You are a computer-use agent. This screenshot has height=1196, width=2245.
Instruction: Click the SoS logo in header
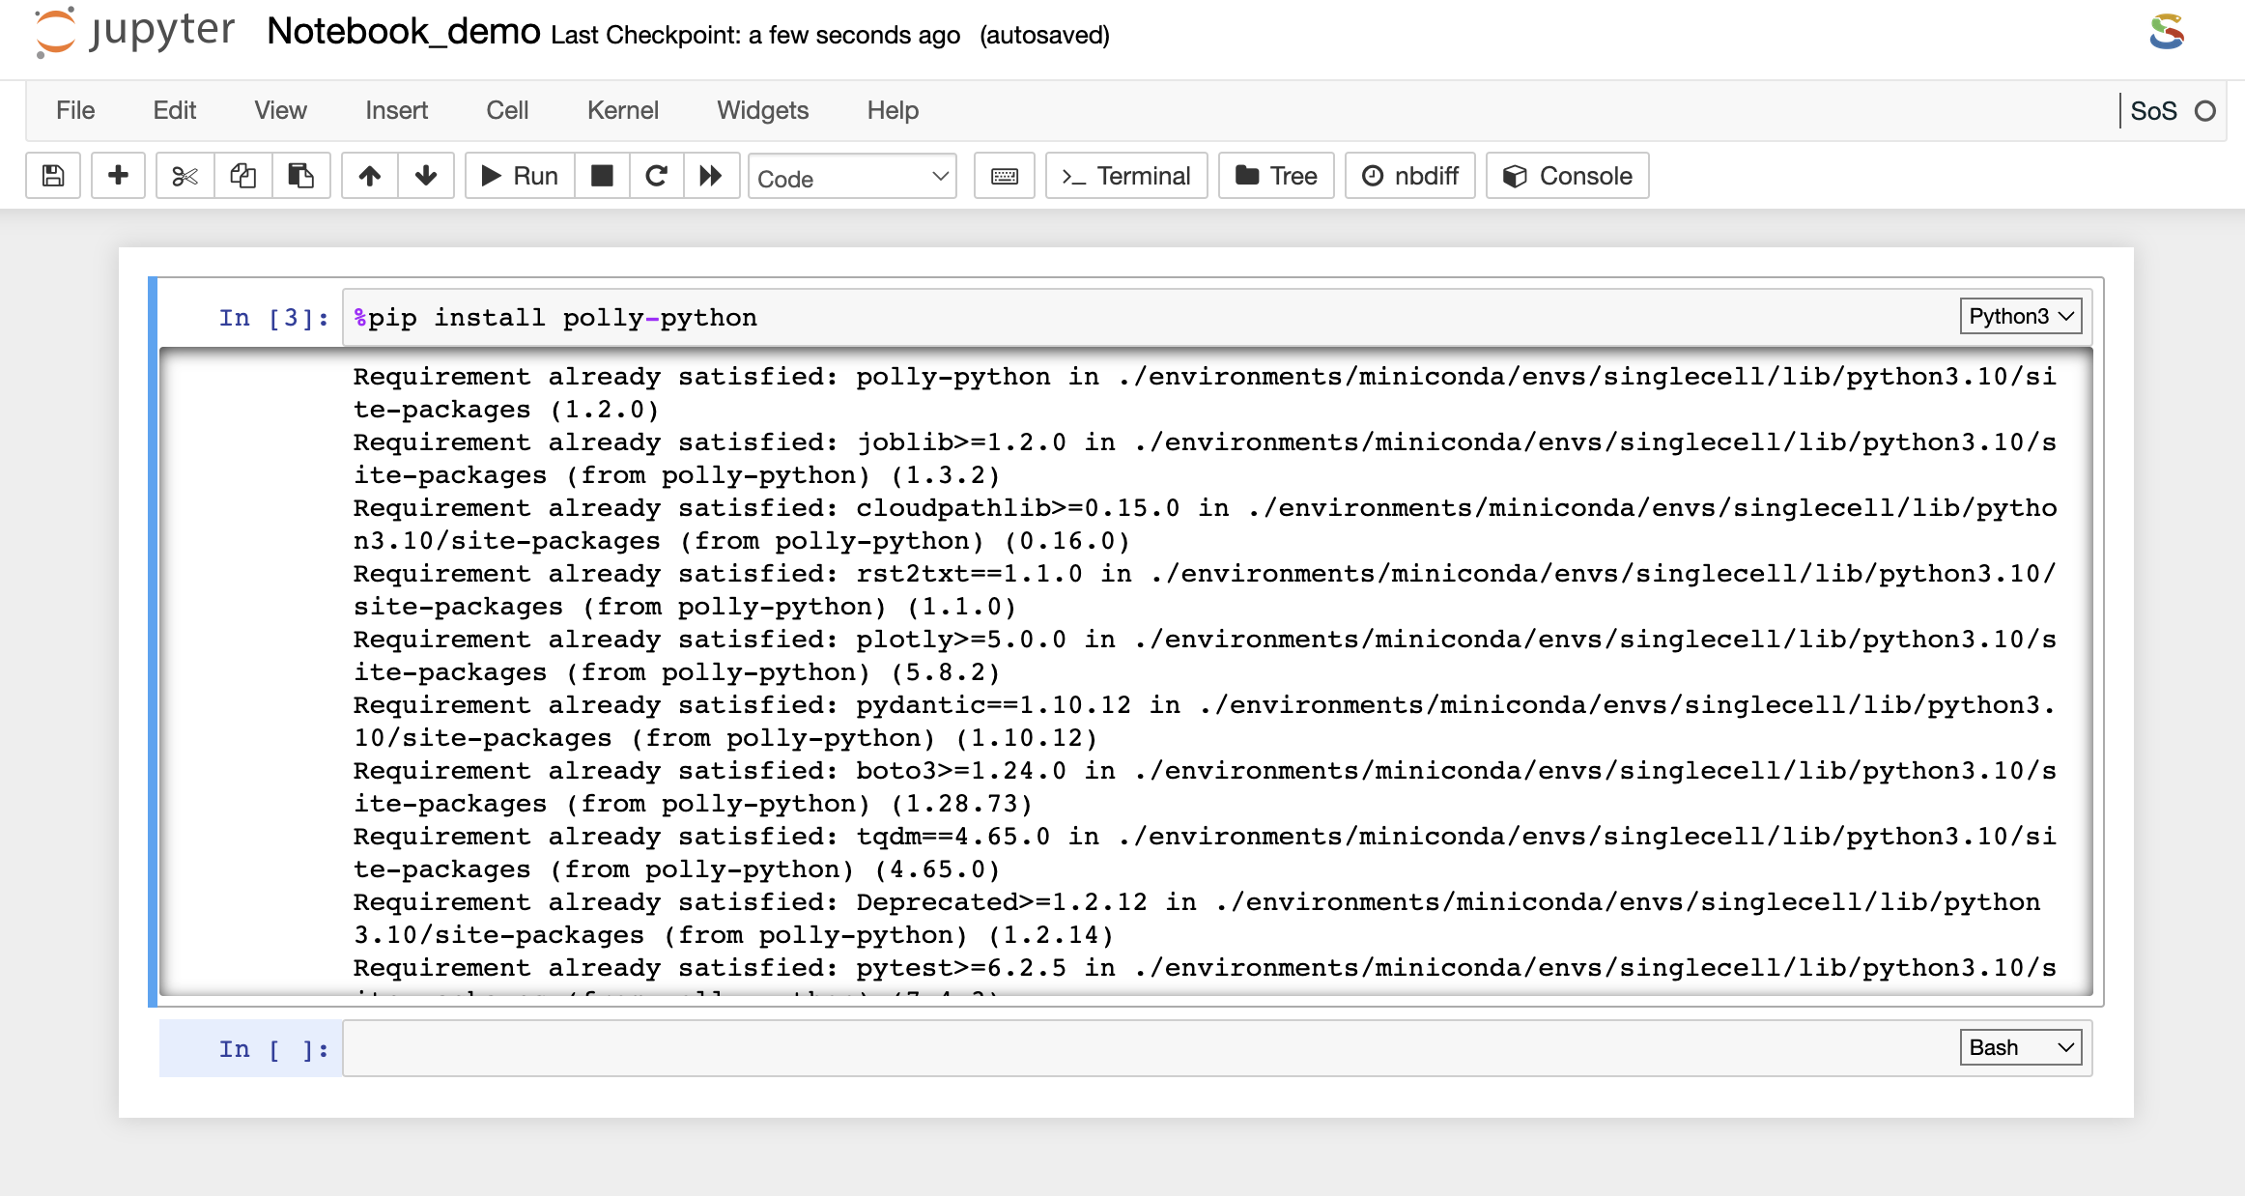click(x=2168, y=32)
